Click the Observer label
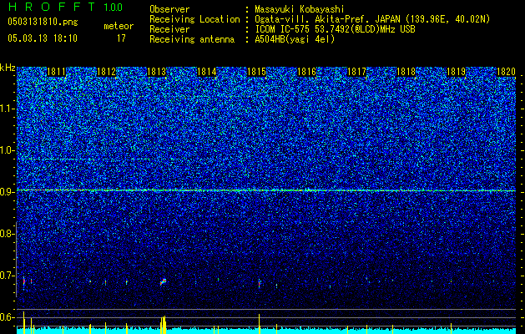525x334 pixels. click(169, 9)
